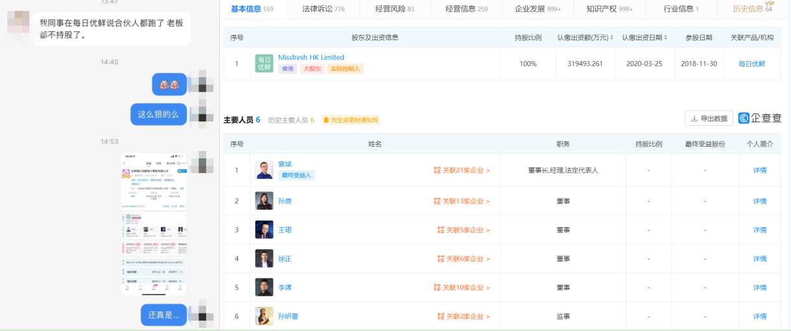
Task: Click the 导出数据 export button
Action: pos(709,118)
